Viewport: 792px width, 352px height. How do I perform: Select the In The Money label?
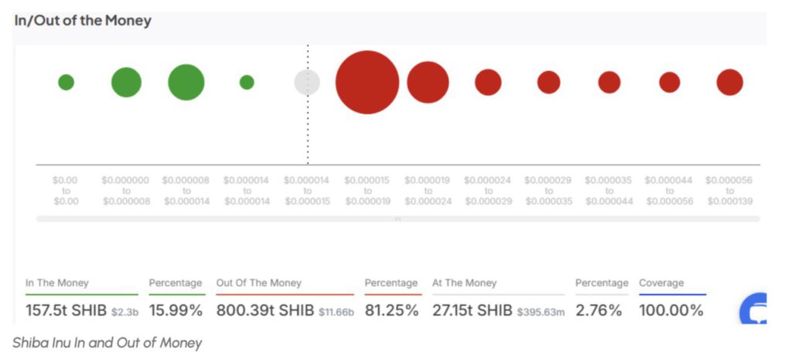pos(56,283)
